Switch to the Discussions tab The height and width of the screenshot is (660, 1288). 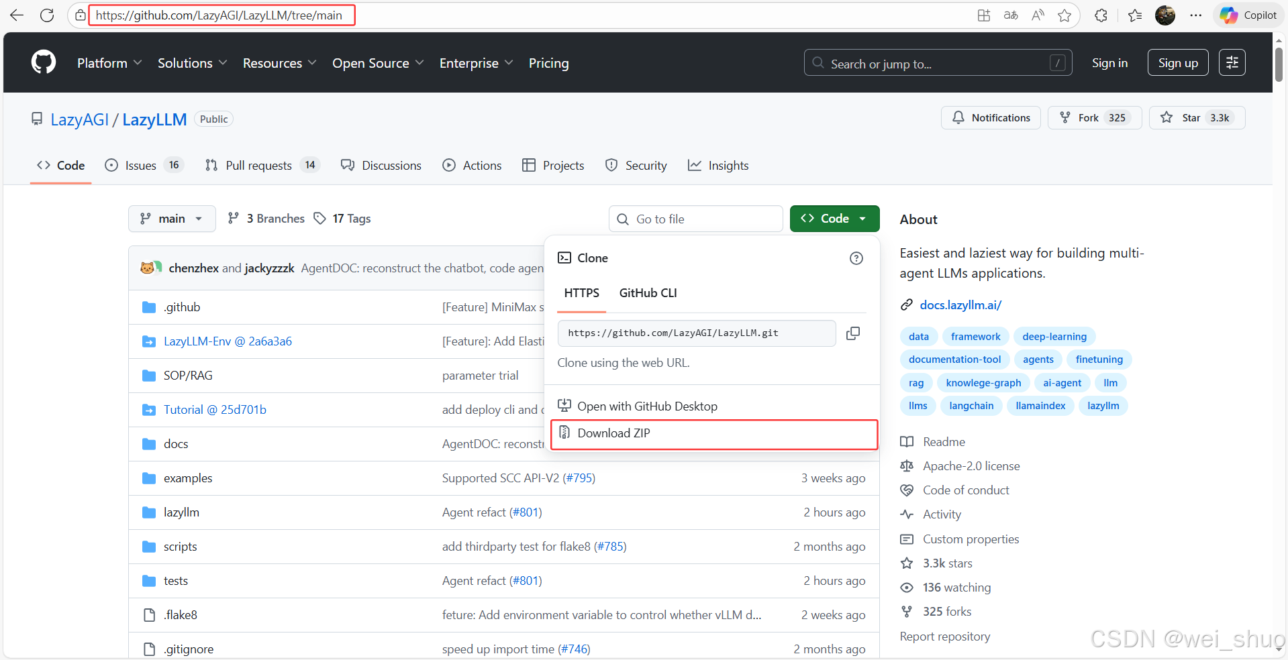381,166
